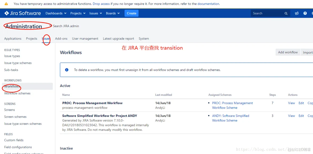Image resolution: width=313 pixels, height=154 pixels.
Task: Open Issue types in sidebar
Action: tap(12, 56)
